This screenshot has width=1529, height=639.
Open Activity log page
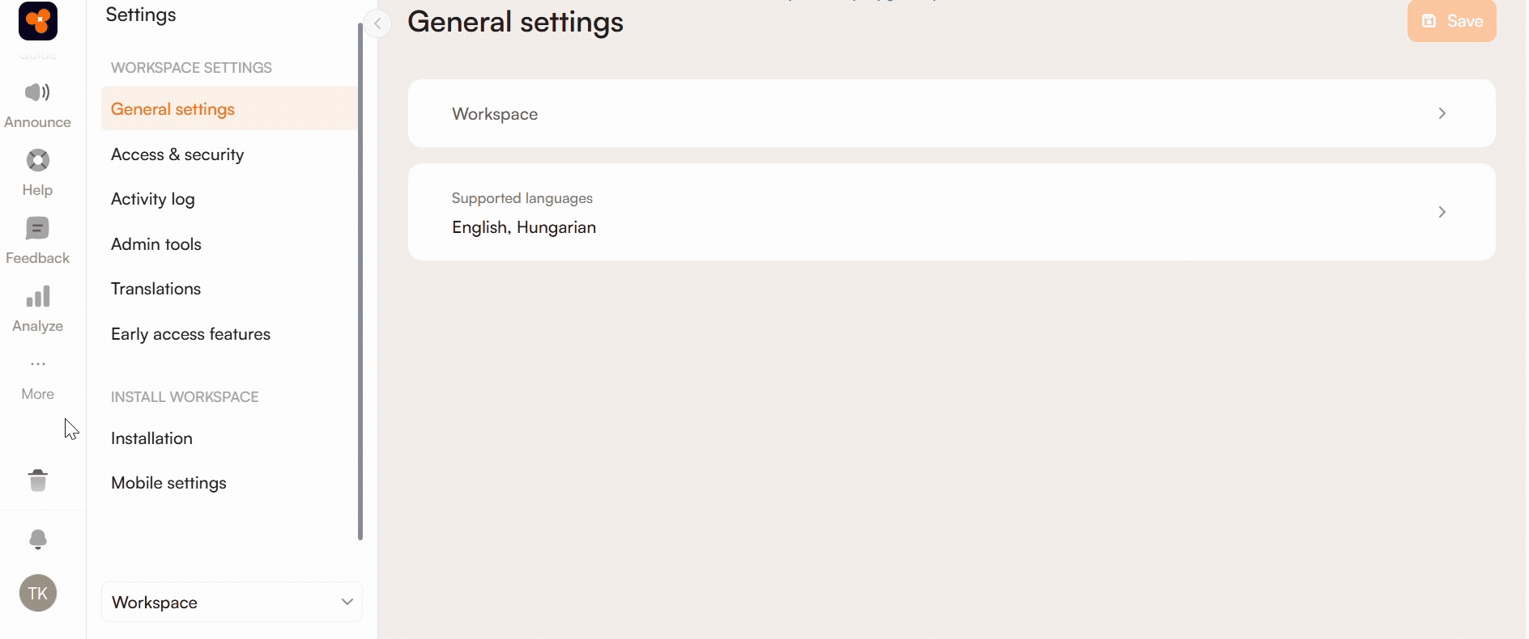[x=153, y=199]
